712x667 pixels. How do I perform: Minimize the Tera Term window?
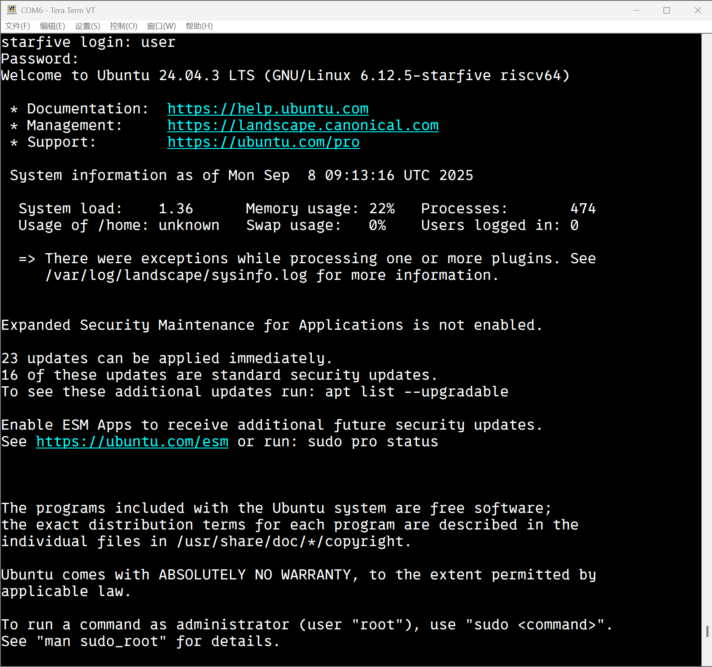coord(636,10)
